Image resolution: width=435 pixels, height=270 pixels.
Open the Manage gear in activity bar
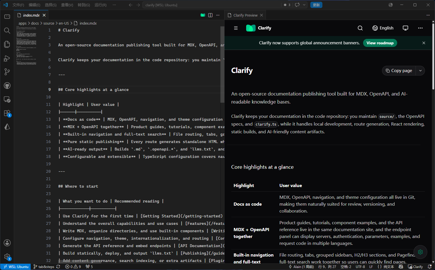7,257
